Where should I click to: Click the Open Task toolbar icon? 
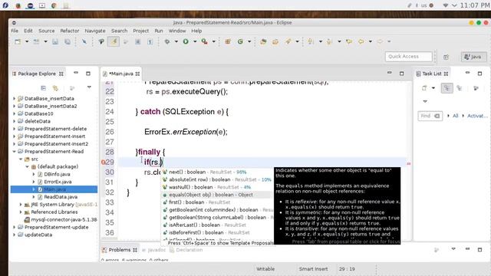click(x=275, y=41)
